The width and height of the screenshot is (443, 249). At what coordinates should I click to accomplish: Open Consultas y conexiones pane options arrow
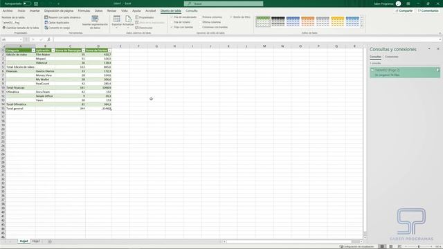coord(429,49)
